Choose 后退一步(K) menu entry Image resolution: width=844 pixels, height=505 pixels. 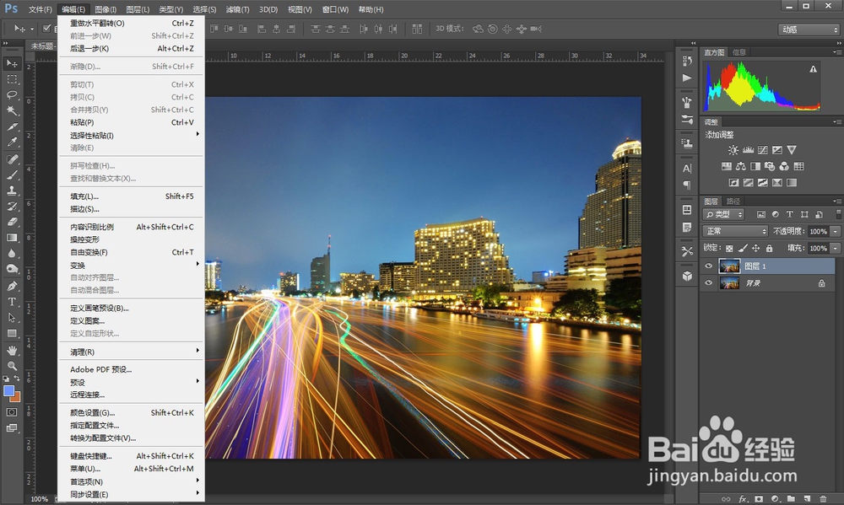pyautogui.click(x=132, y=48)
